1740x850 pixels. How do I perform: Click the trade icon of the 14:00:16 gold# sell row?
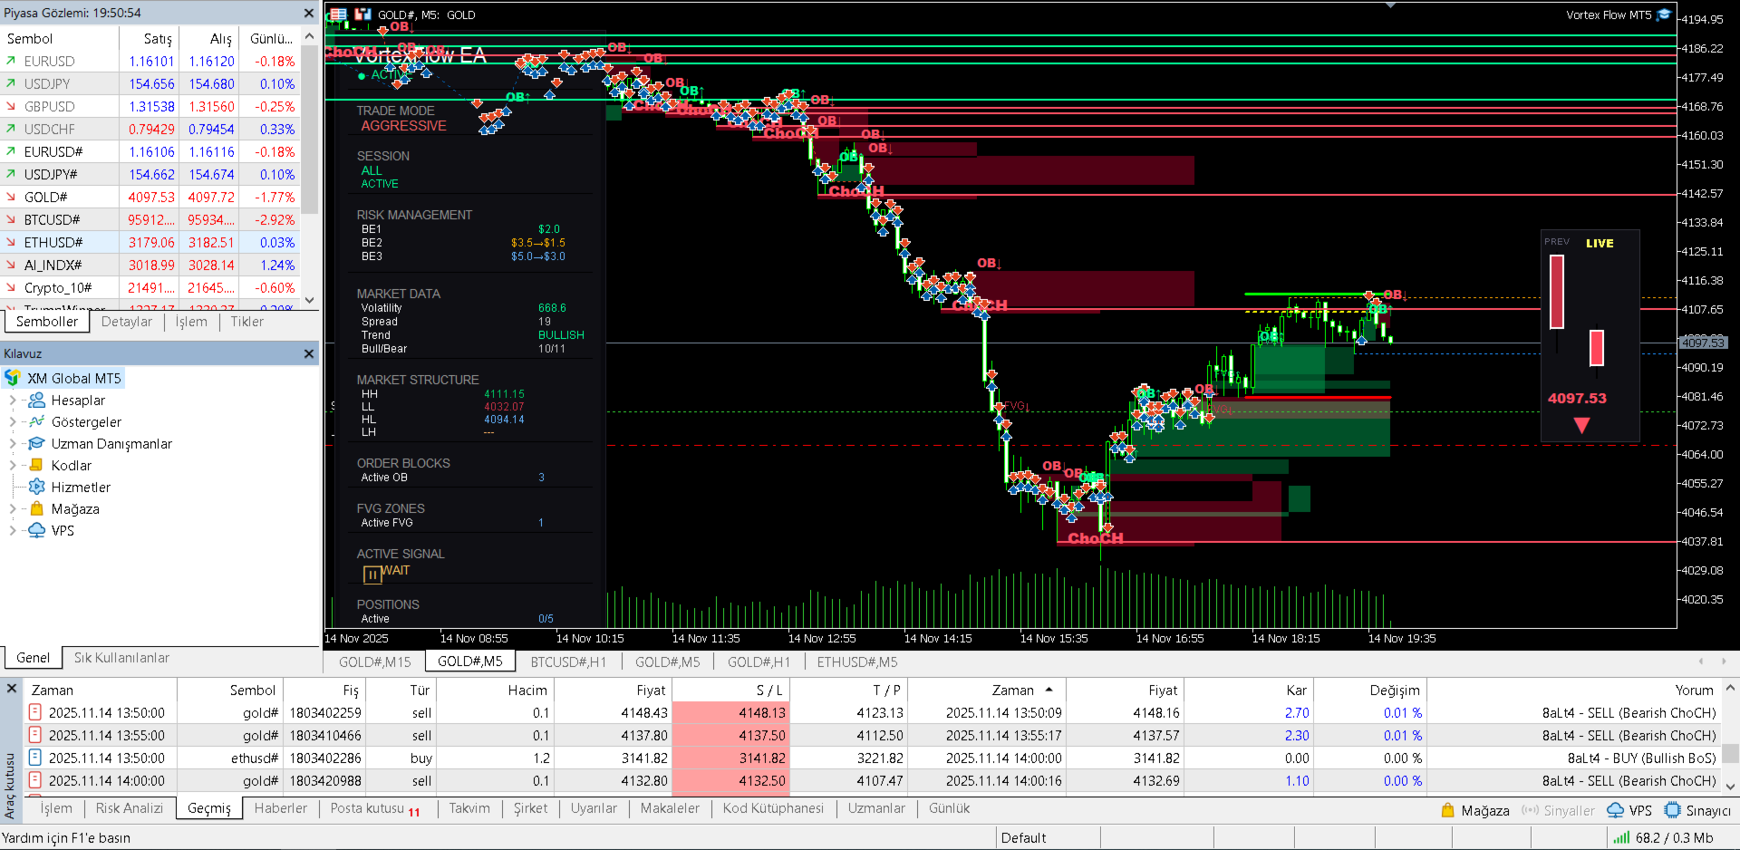click(35, 780)
